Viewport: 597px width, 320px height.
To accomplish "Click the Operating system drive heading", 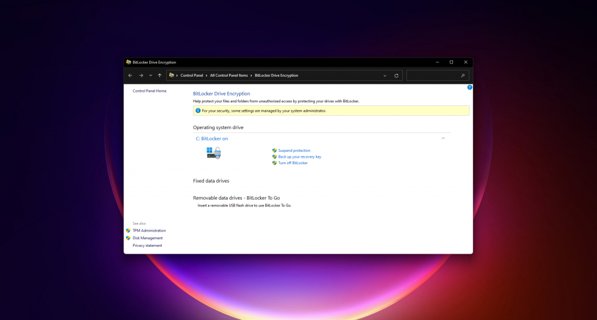I will coord(218,127).
